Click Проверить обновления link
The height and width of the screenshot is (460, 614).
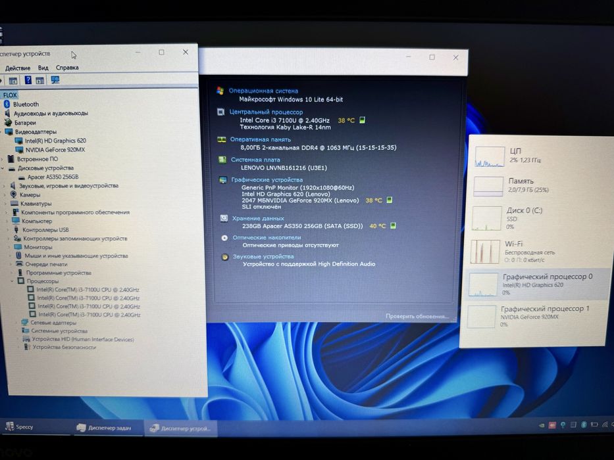pyautogui.click(x=417, y=316)
